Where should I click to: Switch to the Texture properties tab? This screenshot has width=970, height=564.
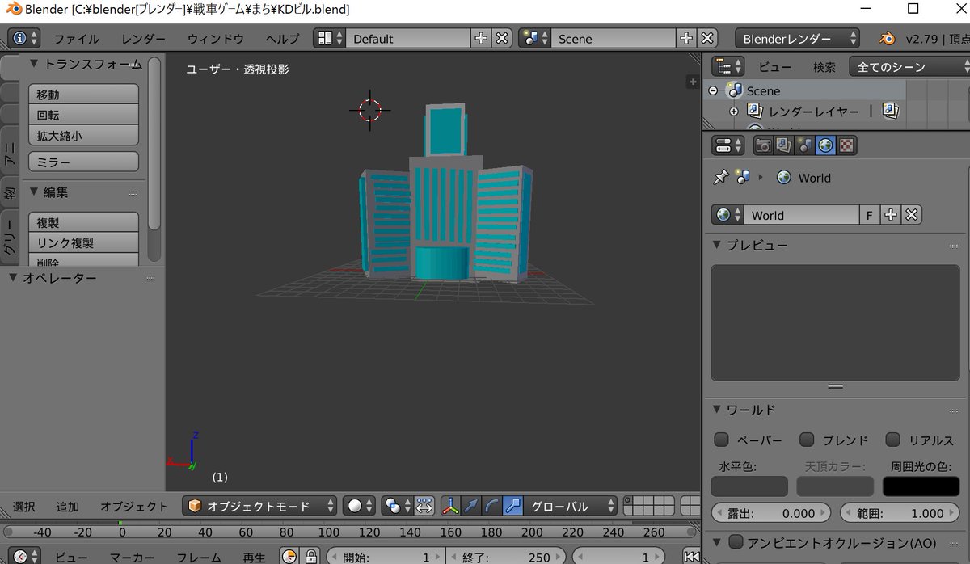click(847, 145)
